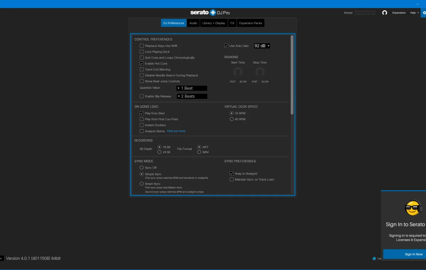Click the globe icon in the status bar
Screen dimensions: 426x270
374,258
